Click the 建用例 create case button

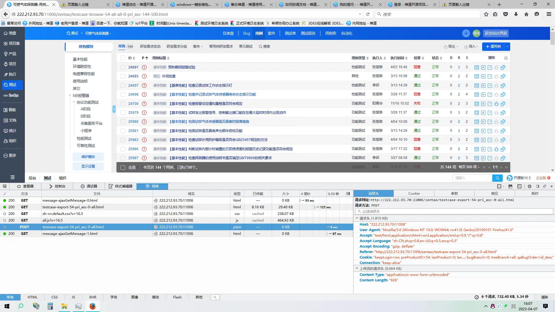tap(493, 47)
